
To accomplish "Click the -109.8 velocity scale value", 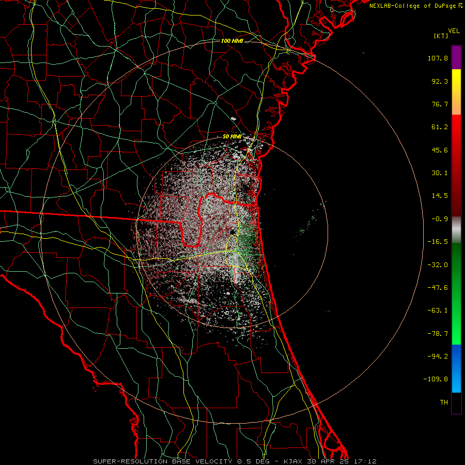I will click(x=436, y=379).
